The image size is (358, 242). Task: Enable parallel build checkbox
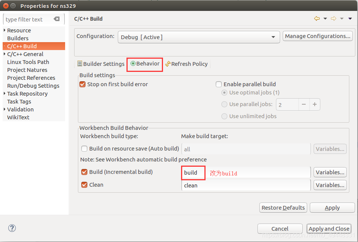point(218,84)
